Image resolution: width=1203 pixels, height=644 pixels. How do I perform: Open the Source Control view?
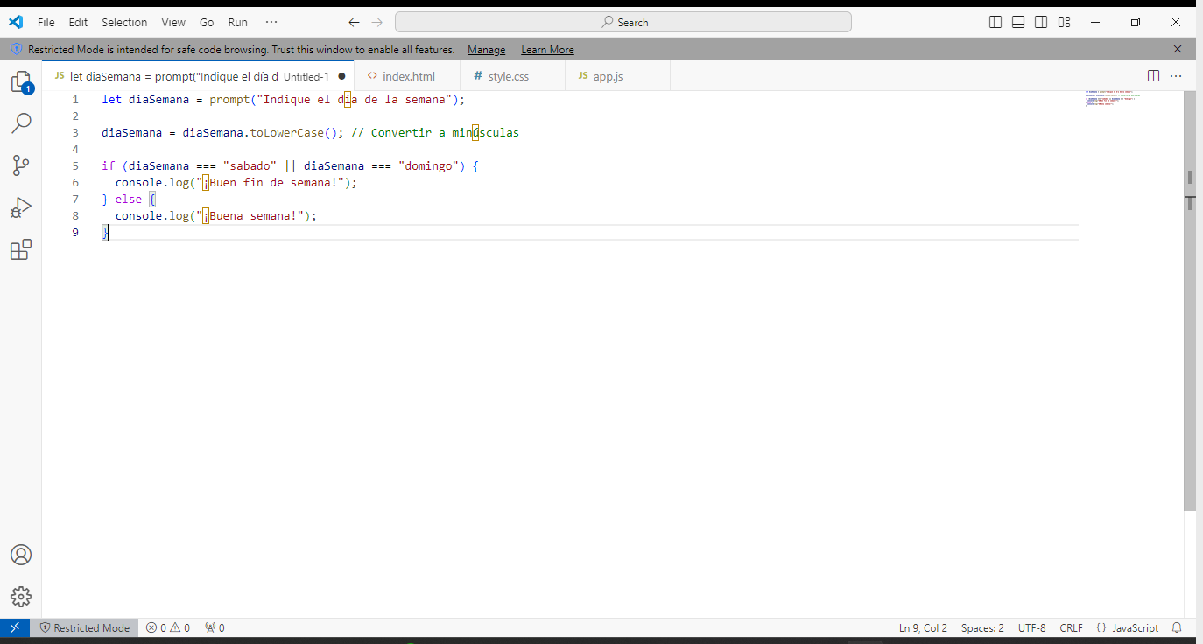coord(21,165)
